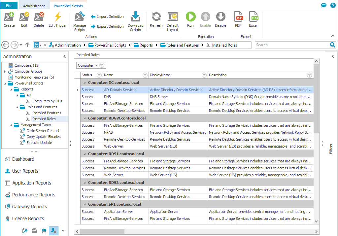This screenshot has height=236, width=338.
Task: Go back using navigation arrow
Action: [x=5, y=45]
